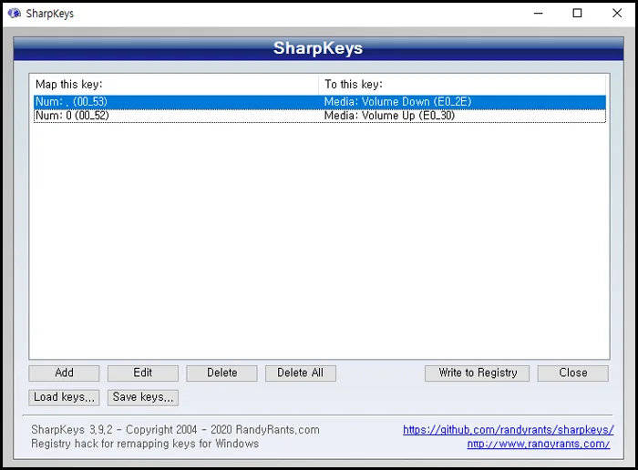
Task: Edit the selected key mapping
Action: pos(143,373)
